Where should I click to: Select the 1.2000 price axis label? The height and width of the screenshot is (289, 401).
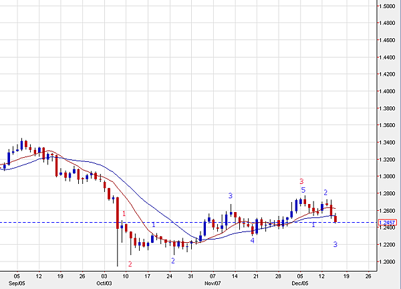tap(387, 262)
